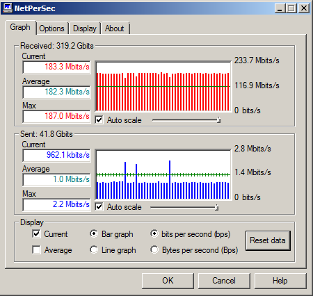Close the NetPerSec window

point(304,8)
